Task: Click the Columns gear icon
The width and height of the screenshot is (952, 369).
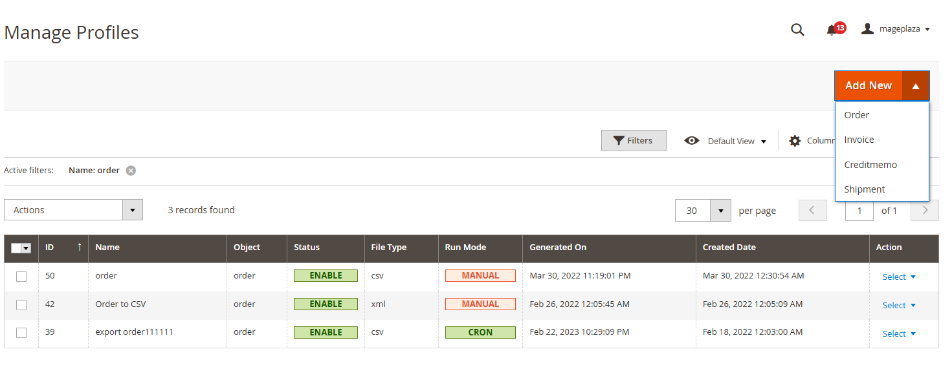Action: click(795, 141)
